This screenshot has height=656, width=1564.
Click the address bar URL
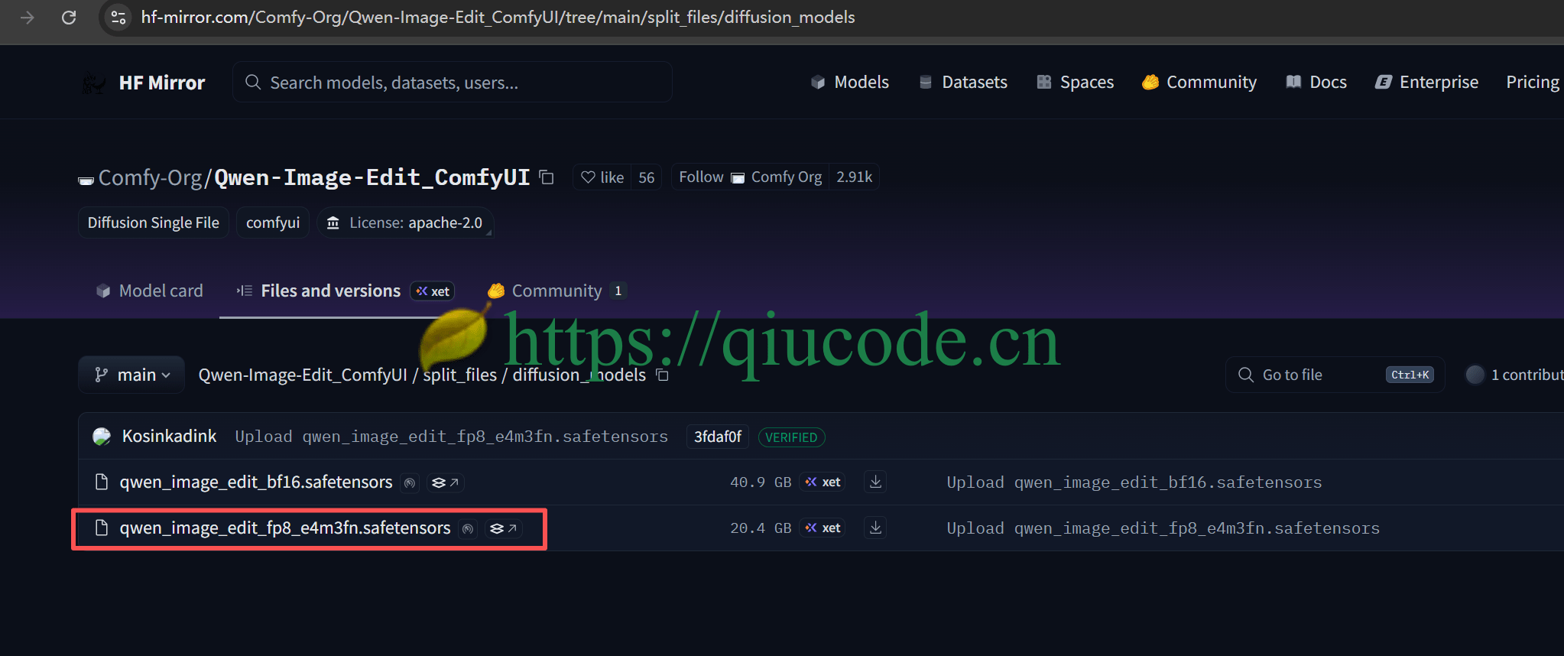(x=498, y=17)
